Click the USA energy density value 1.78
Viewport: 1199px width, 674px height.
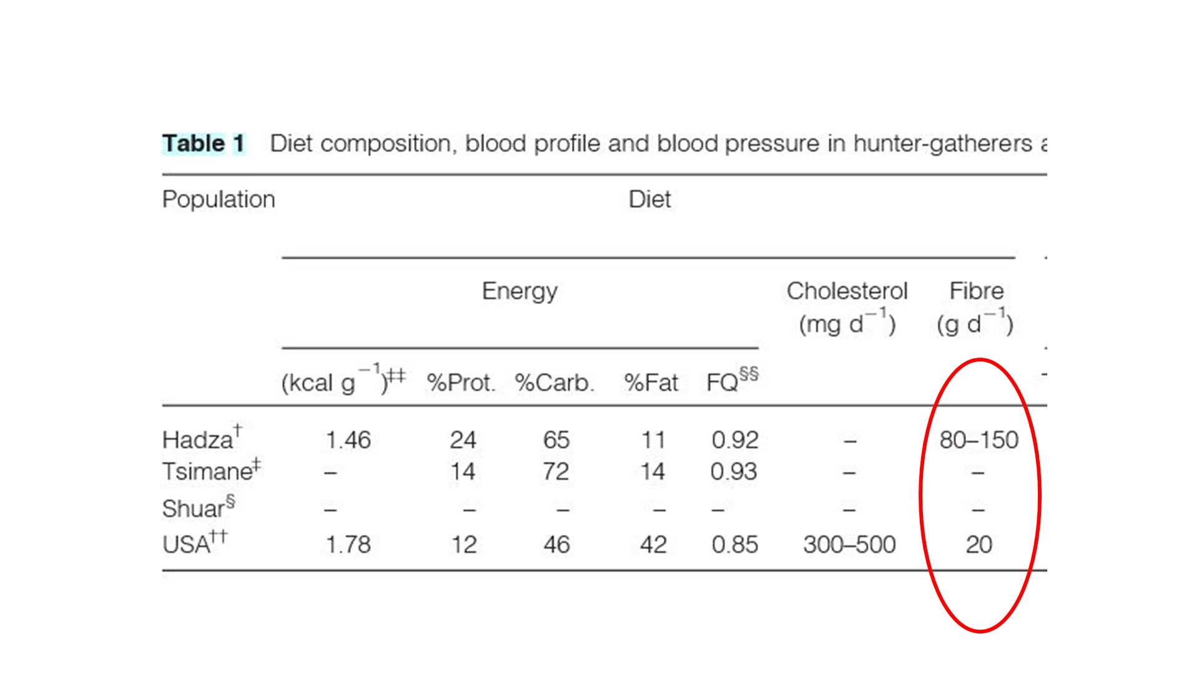[x=348, y=545]
